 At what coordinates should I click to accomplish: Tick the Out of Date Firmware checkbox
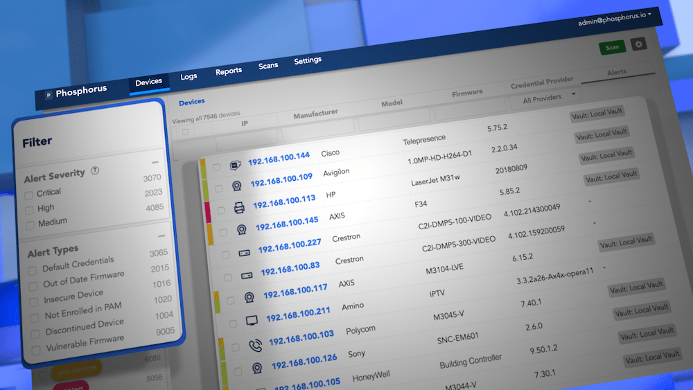(33, 285)
